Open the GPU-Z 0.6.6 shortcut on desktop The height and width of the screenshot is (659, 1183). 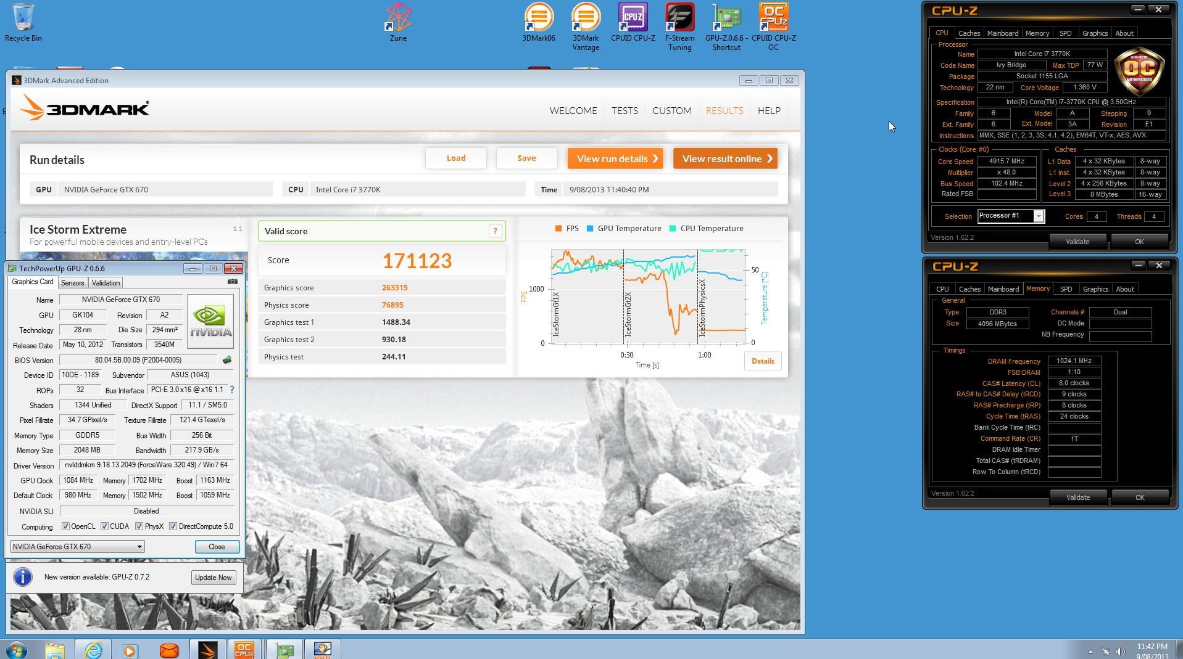pyautogui.click(x=726, y=27)
